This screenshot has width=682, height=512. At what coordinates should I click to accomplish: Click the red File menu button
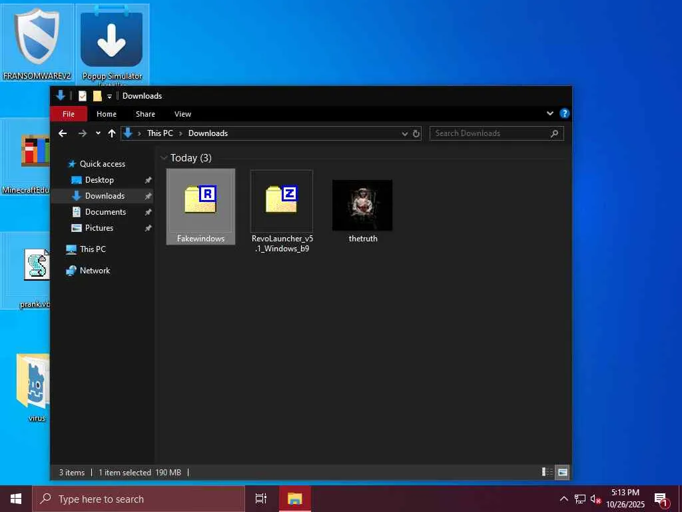pyautogui.click(x=69, y=114)
